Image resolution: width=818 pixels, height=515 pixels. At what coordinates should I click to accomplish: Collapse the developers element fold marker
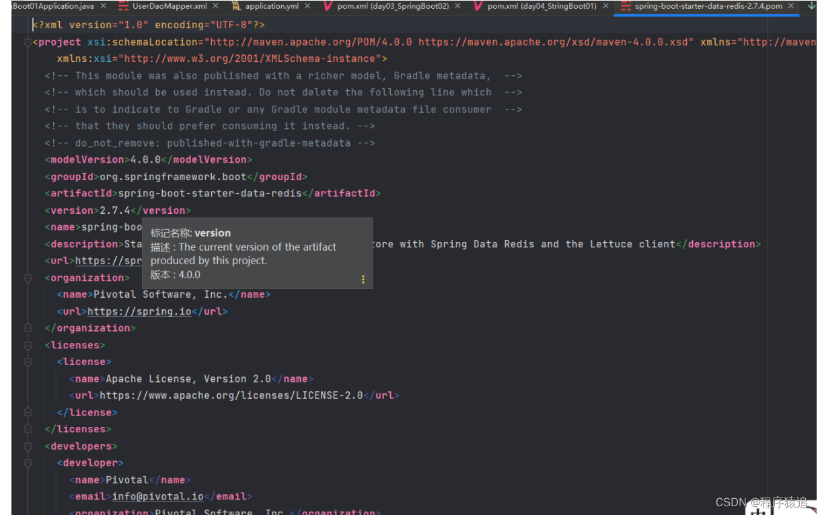28,446
